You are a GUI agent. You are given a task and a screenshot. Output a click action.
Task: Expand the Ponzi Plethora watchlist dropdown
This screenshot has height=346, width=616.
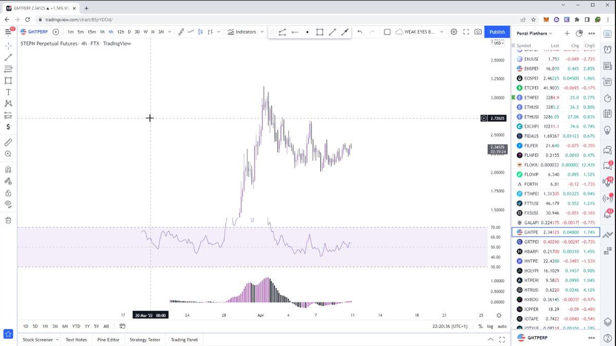(534, 33)
